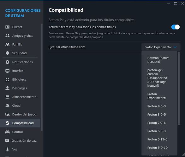This screenshot has height=157, width=185.
Task: Click the Cuenta account card icon
Action: point(8,27)
